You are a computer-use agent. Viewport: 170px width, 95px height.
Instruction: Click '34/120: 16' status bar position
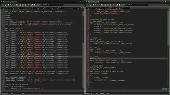(5, 93)
